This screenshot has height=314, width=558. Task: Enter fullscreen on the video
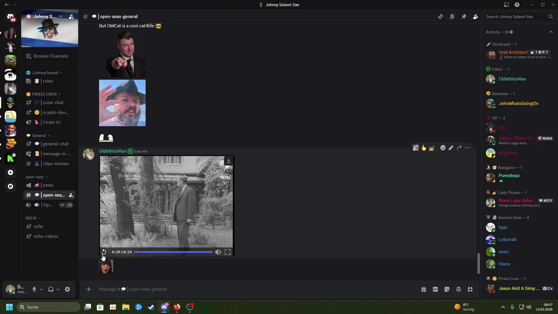(228, 252)
